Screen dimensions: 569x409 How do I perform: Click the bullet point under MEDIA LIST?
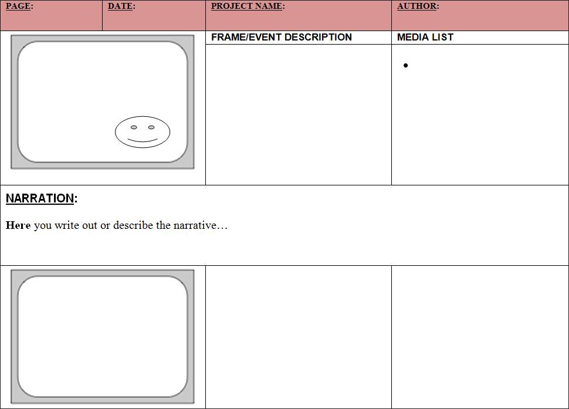(x=406, y=65)
